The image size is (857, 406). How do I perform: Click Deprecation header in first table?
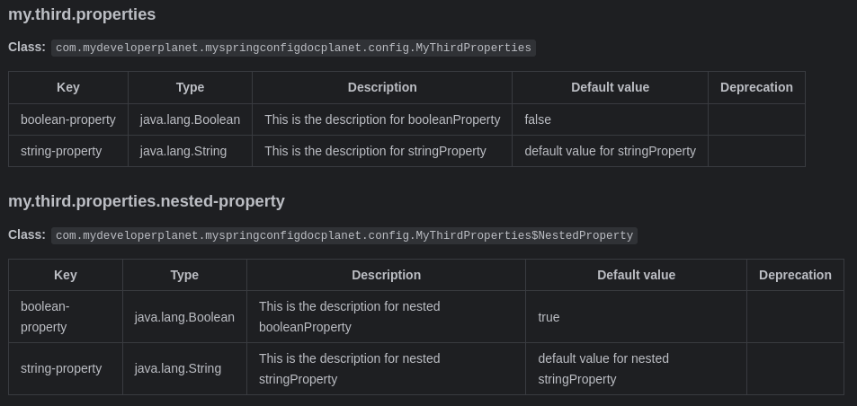(756, 87)
